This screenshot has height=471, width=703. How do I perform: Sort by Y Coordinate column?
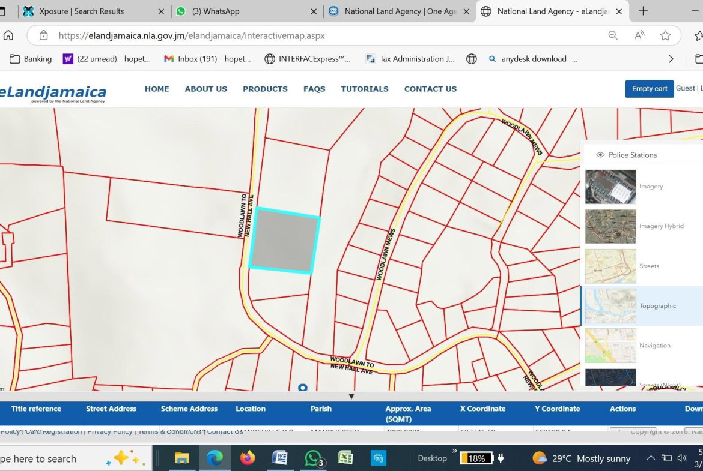(557, 409)
